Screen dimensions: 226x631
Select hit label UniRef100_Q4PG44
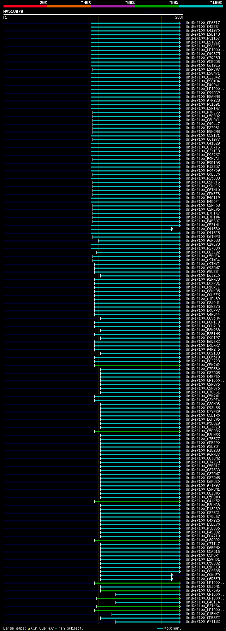[203, 314]
